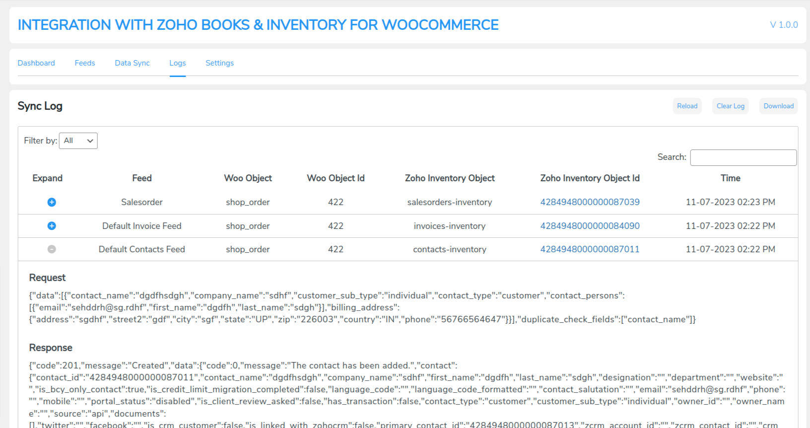Collapse the Default Contacts Feed row
Screen dimensions: 810x428
tap(52, 249)
